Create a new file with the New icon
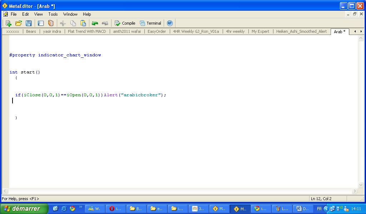 coord(9,23)
